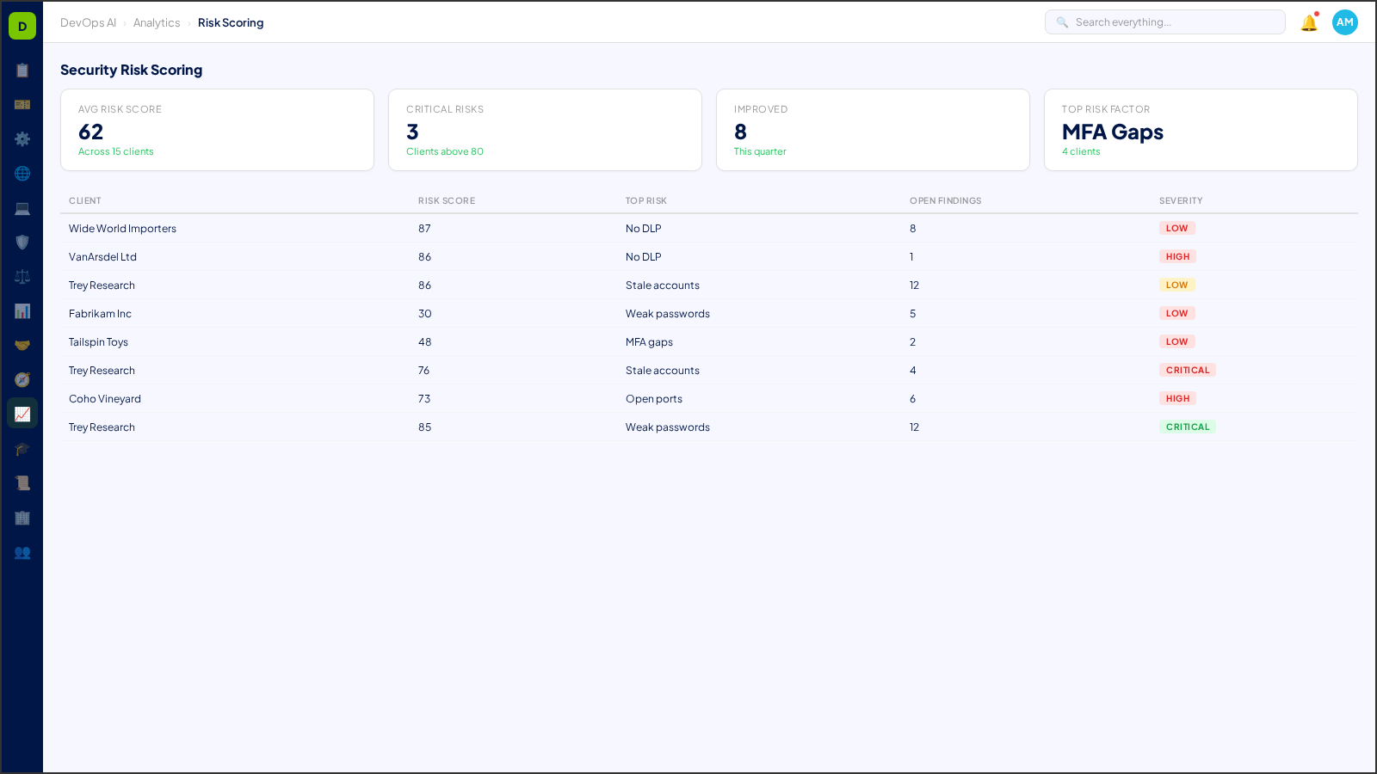
Task: Click the handshake partnerships icon
Action: click(22, 345)
